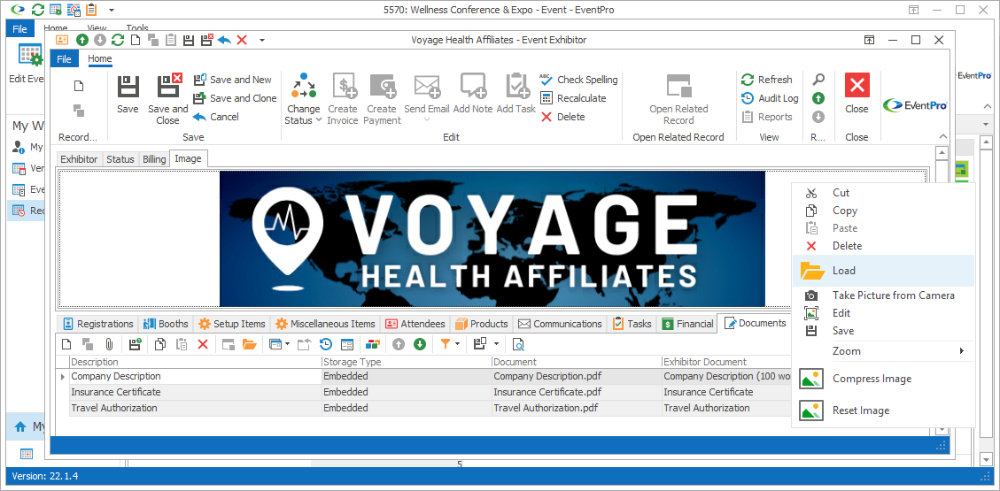The width and height of the screenshot is (1000, 491).
Task: Switch to Status tab
Action: pyautogui.click(x=120, y=159)
